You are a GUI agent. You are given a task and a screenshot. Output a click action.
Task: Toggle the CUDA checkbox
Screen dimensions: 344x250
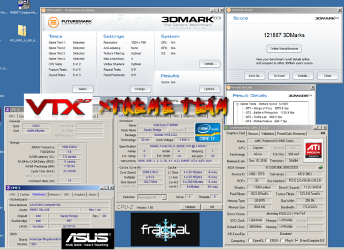267,241
